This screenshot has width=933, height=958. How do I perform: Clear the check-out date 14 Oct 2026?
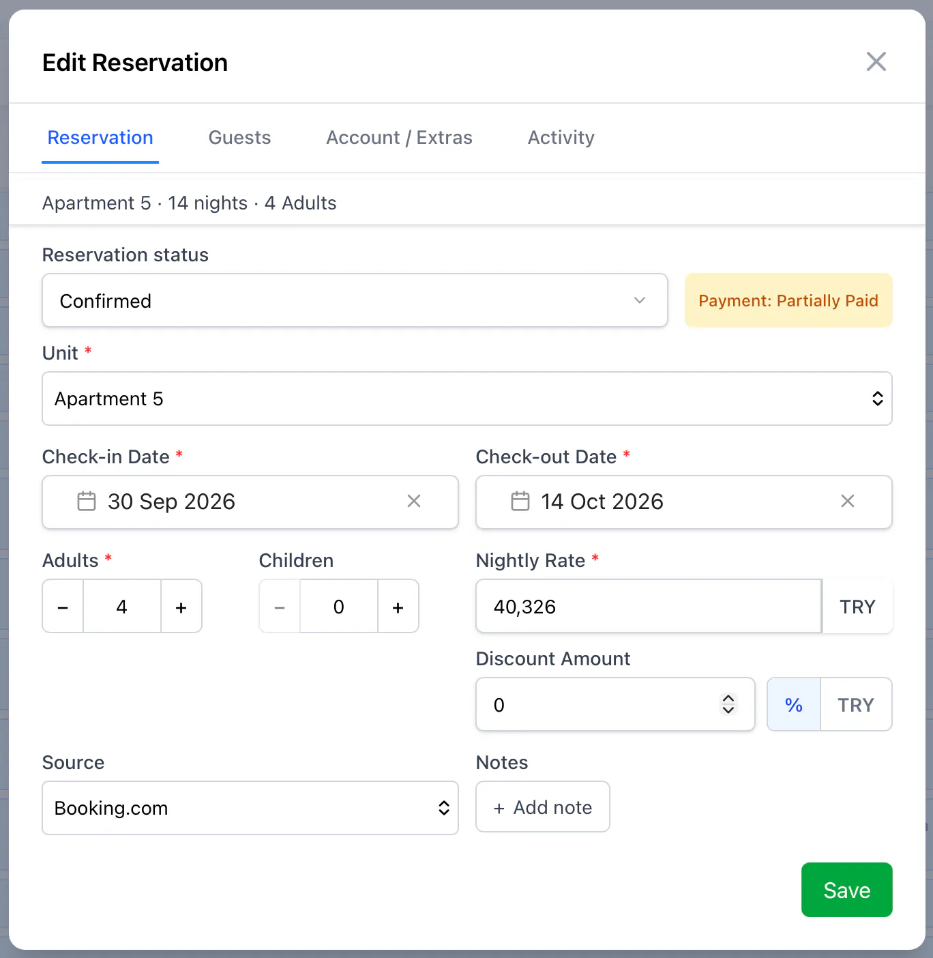[847, 502]
